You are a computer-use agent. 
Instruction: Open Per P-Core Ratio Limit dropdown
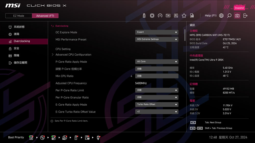click(x=157, y=90)
